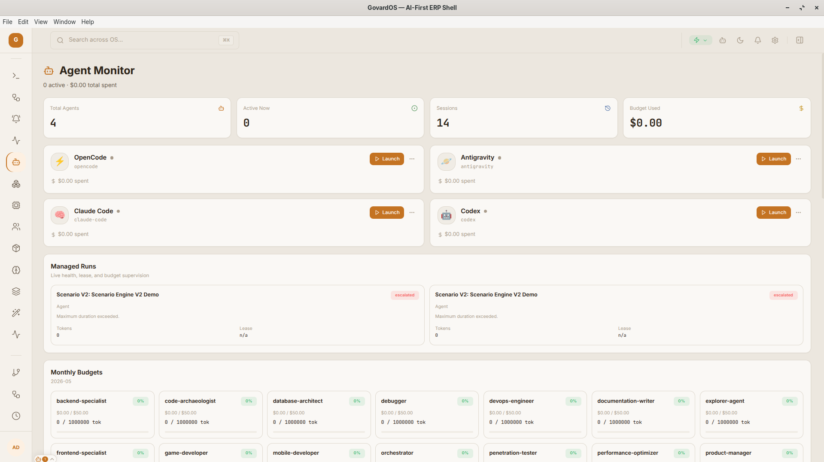Click the Sessions history clock icon
824x462 pixels.
click(608, 108)
